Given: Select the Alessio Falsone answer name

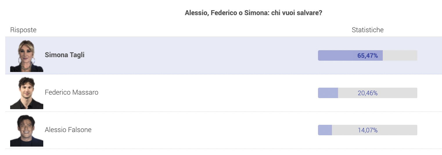Looking at the screenshot, I should [68, 130].
